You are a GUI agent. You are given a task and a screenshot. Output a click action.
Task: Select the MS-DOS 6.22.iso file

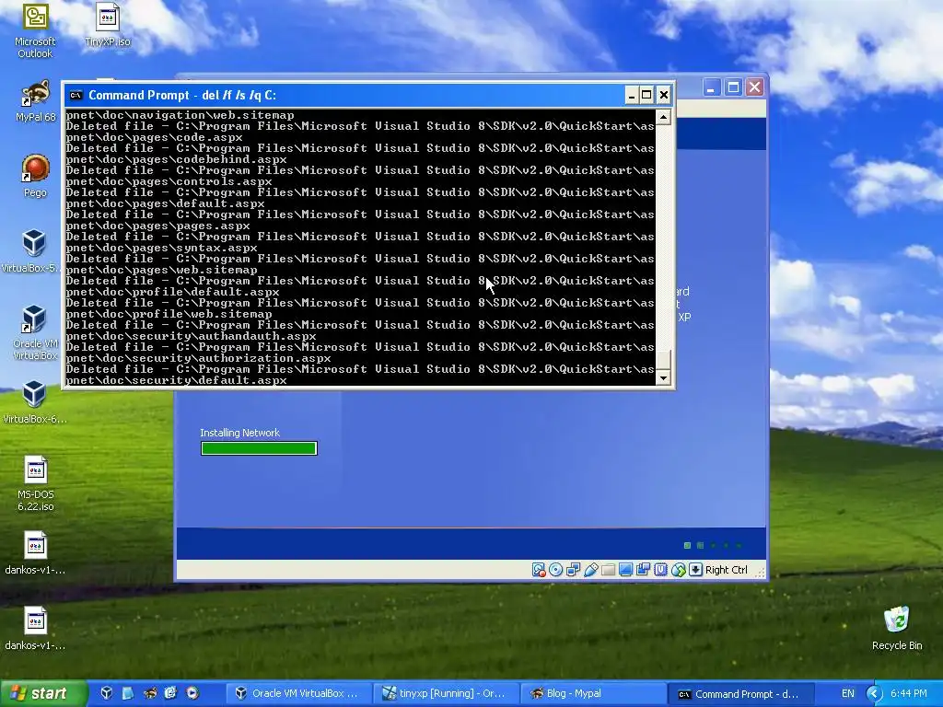point(36,484)
